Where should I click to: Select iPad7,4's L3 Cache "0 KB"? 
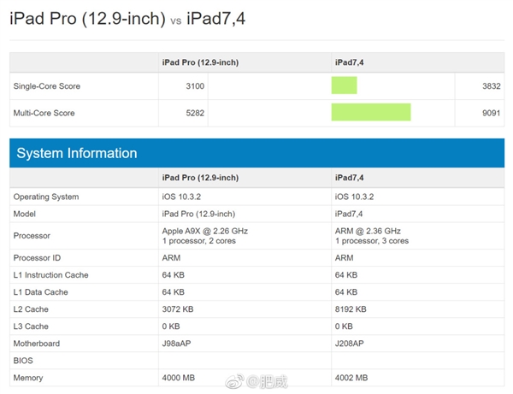tap(344, 326)
